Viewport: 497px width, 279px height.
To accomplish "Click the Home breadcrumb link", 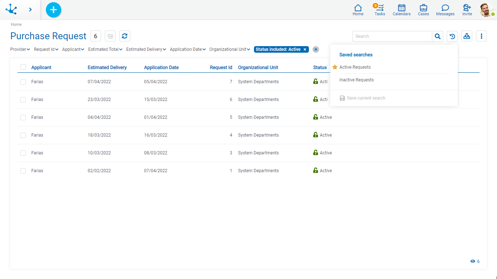I will pyautogui.click(x=16, y=24).
